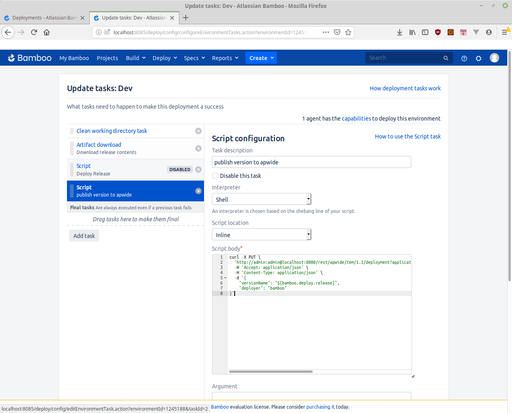This screenshot has height=413, width=512.
Task: Open How deployment tasks work link
Action: coord(405,88)
